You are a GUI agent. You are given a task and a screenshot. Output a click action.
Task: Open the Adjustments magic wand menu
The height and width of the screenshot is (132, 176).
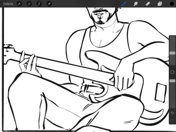pos(29,4)
